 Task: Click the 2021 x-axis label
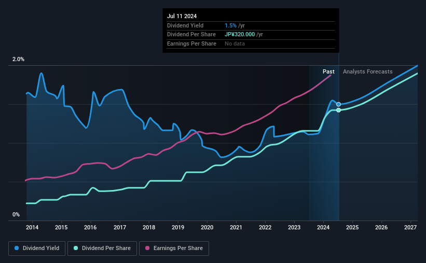click(236, 227)
